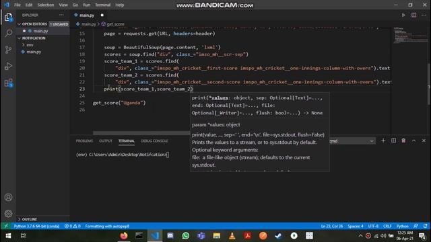Screen dimensions: 431x242
Task: Open the Explorer view in activity bar
Action: 9,17
